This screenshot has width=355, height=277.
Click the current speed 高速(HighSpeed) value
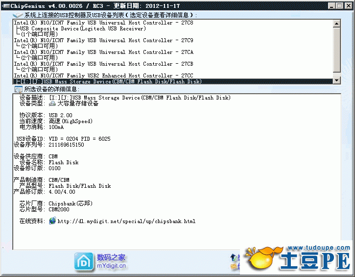point(71,121)
